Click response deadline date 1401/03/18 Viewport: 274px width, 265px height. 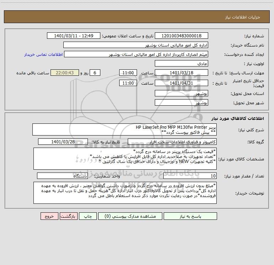pos(181,73)
